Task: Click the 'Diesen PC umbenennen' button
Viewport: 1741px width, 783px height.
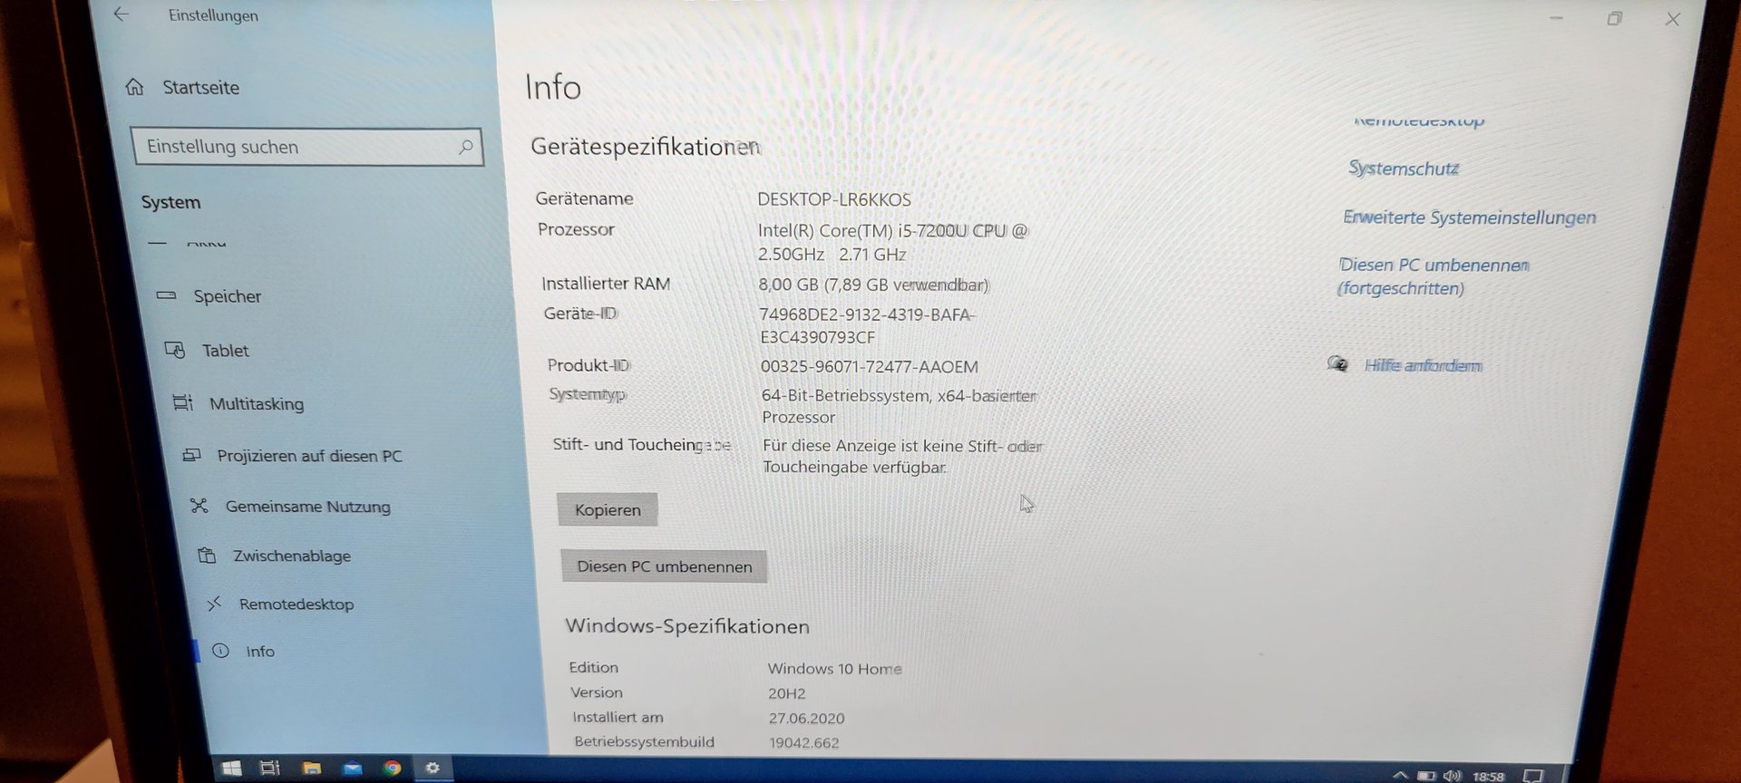Action: (665, 566)
